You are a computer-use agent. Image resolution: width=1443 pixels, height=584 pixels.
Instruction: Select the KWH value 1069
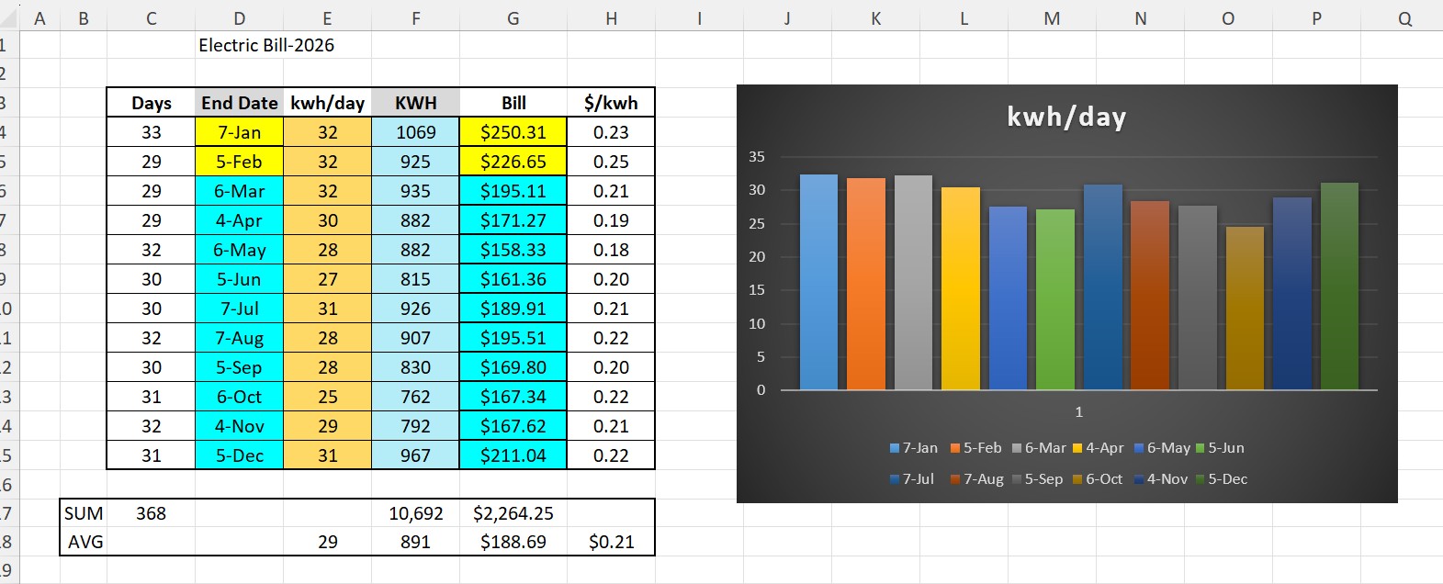click(415, 132)
